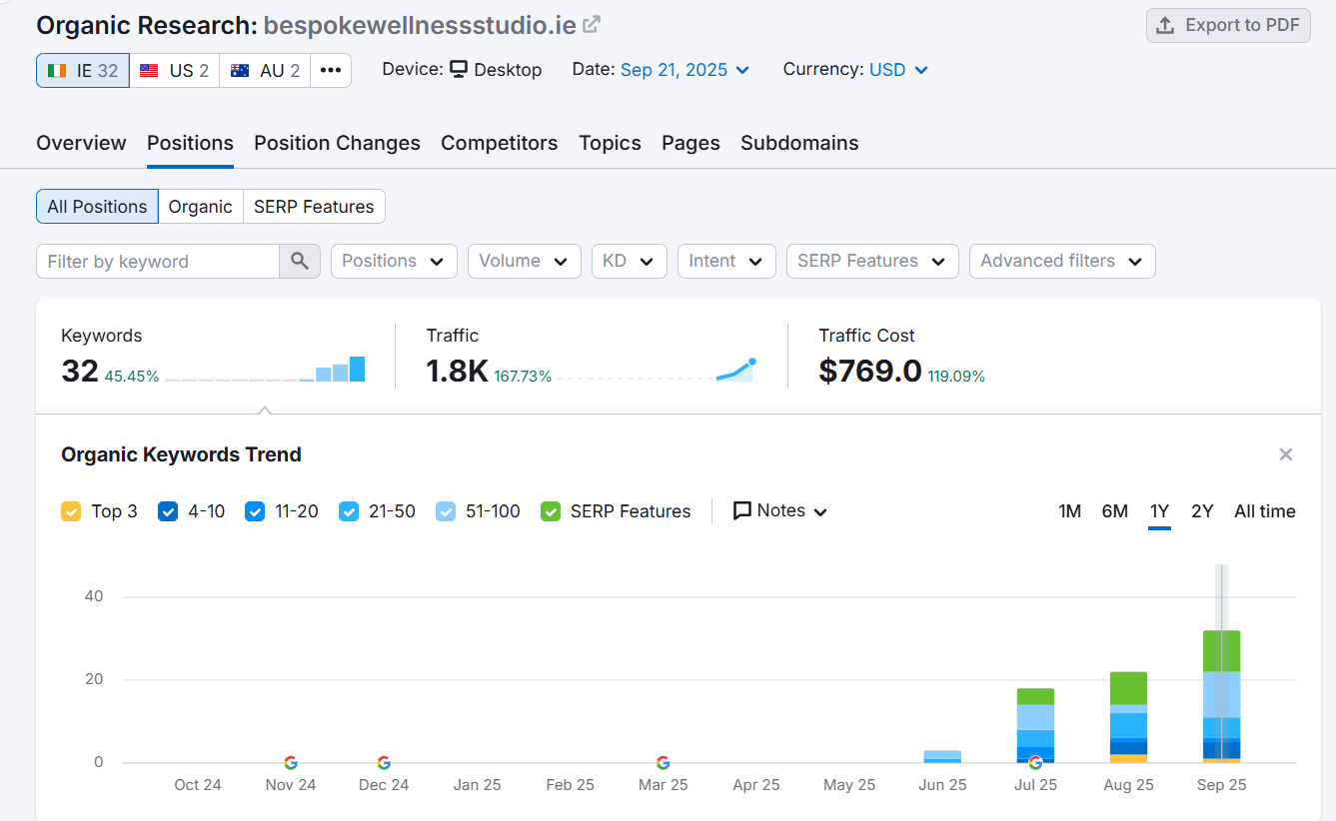The image size is (1336, 821).
Task: Select the US flag database
Action: click(174, 70)
